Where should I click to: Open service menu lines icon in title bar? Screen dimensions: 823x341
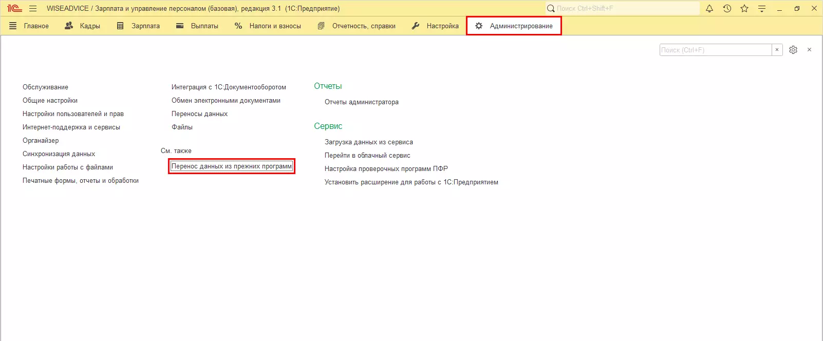click(762, 8)
